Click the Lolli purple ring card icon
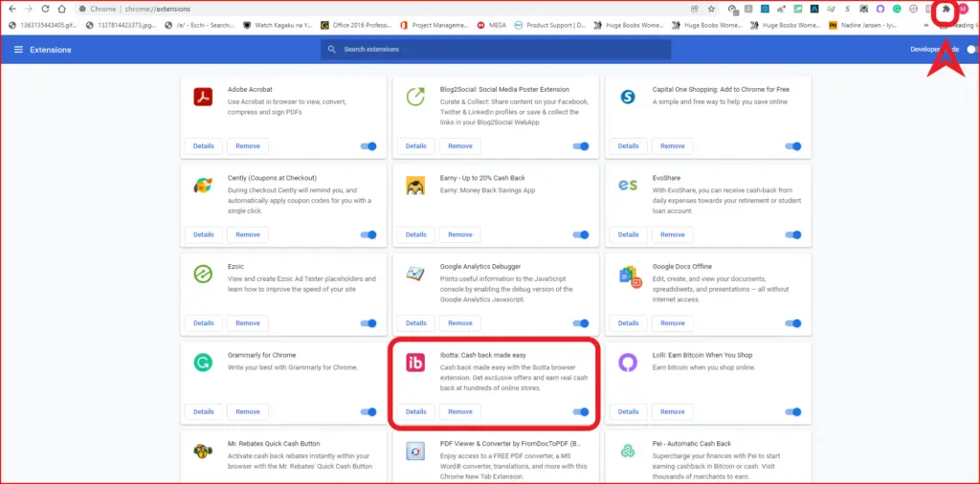 (628, 363)
